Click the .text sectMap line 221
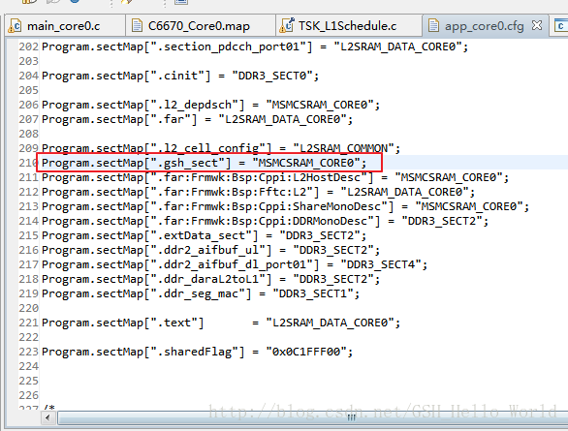Viewport: 568px width, 431px height. pyautogui.click(x=221, y=323)
